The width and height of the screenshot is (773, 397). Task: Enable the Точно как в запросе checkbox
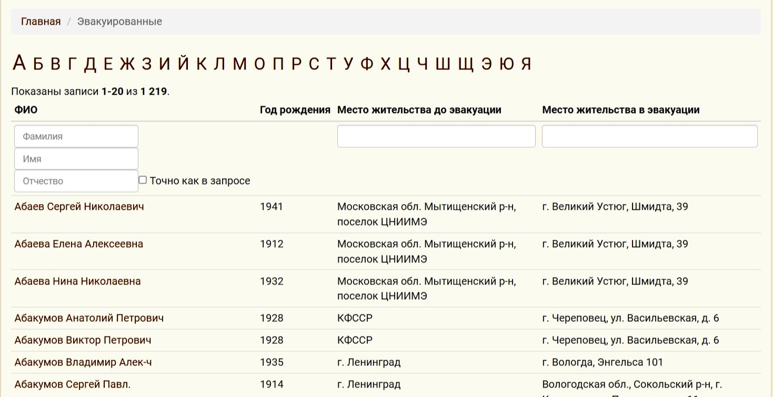coord(143,180)
